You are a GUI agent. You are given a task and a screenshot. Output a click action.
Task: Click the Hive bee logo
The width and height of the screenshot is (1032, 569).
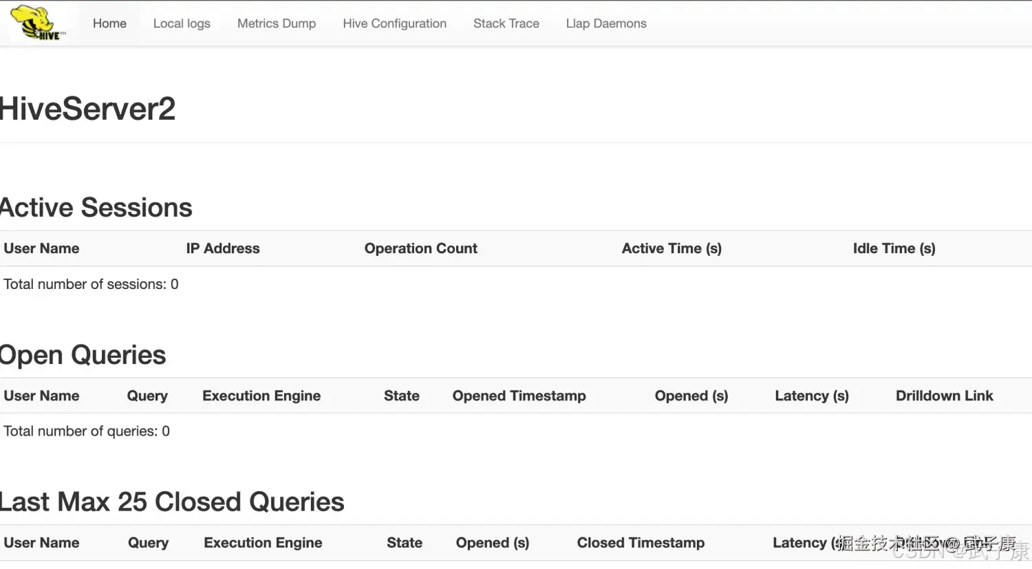(x=39, y=23)
